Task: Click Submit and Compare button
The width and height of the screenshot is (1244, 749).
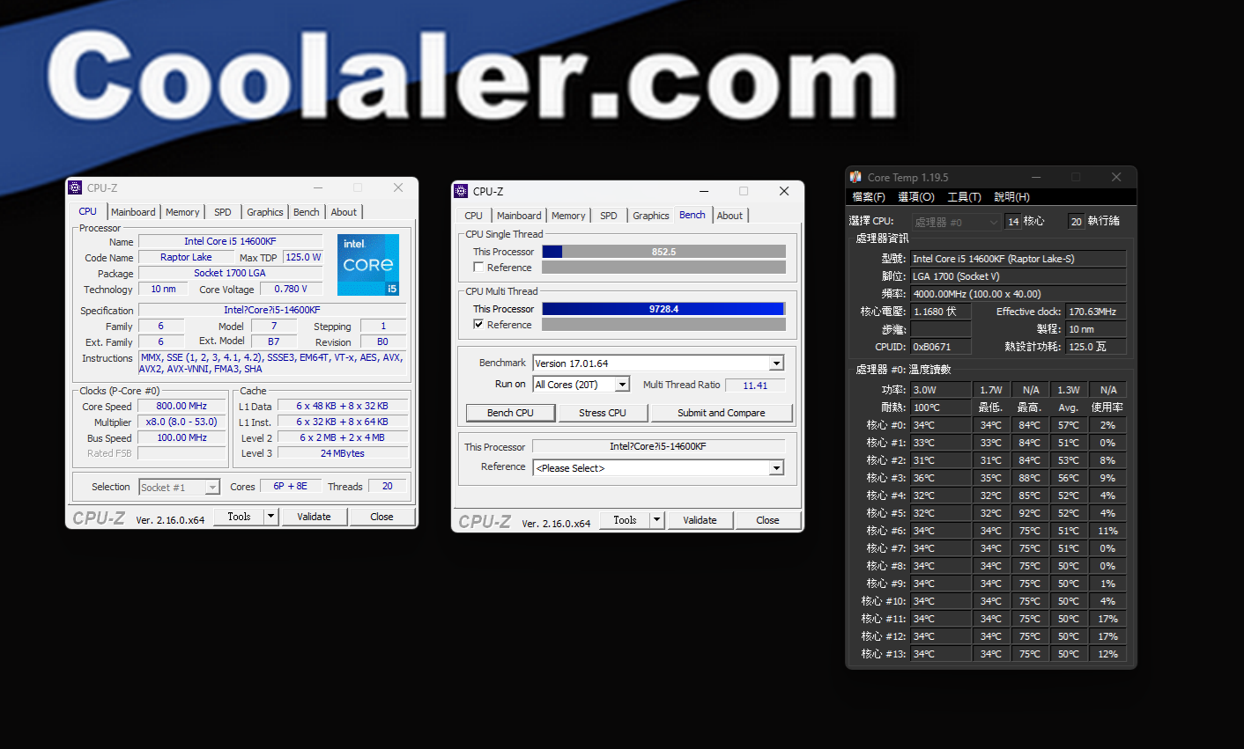Action: click(x=722, y=413)
